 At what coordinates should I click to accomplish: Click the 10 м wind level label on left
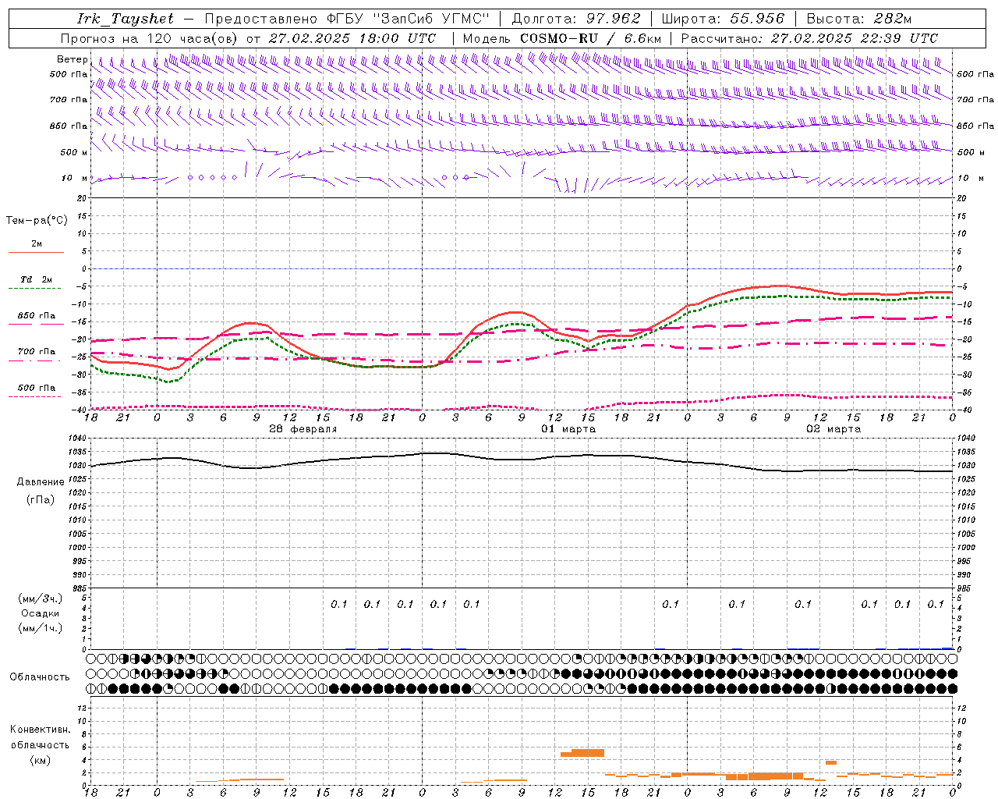click(x=74, y=178)
